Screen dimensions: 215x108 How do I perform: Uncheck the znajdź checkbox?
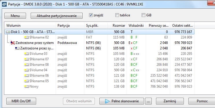pos(91,15)
